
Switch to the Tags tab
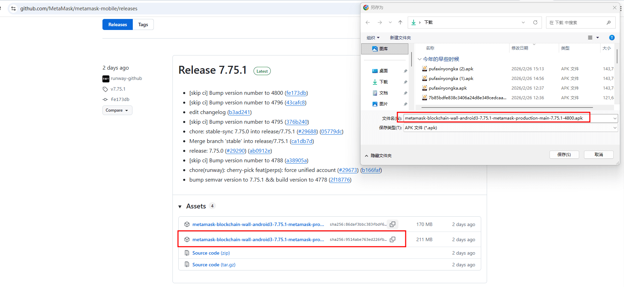pos(143,24)
